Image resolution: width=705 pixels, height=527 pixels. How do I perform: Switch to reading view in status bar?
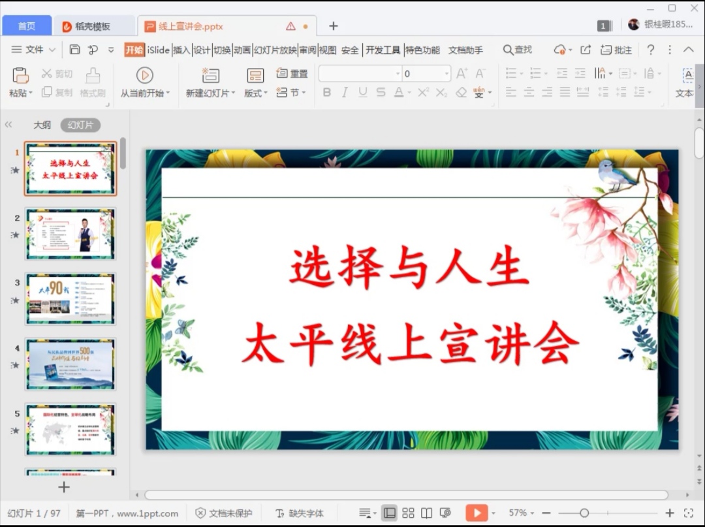pyautogui.click(x=426, y=513)
